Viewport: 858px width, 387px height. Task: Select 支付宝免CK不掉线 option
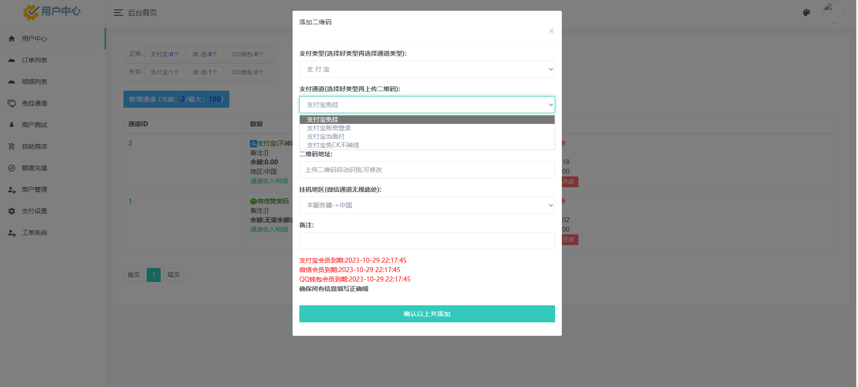pos(427,145)
